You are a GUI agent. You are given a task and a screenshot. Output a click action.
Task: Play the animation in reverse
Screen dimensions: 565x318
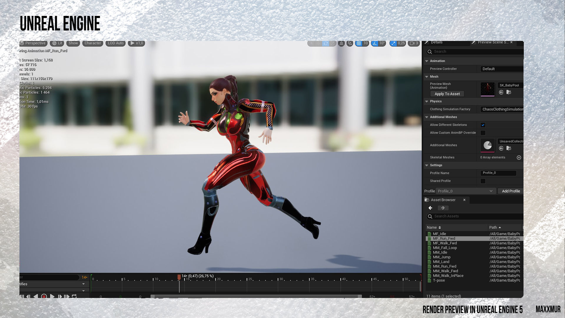pyautogui.click(x=36, y=297)
